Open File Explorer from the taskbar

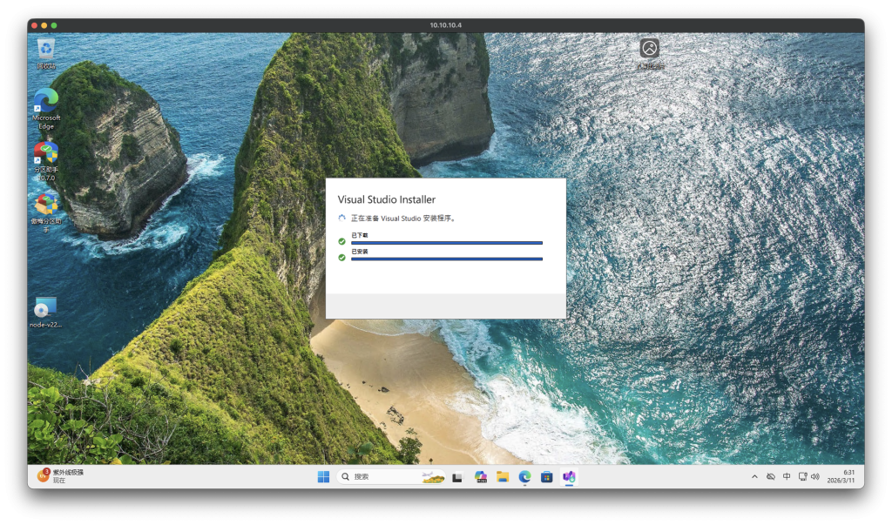point(503,477)
